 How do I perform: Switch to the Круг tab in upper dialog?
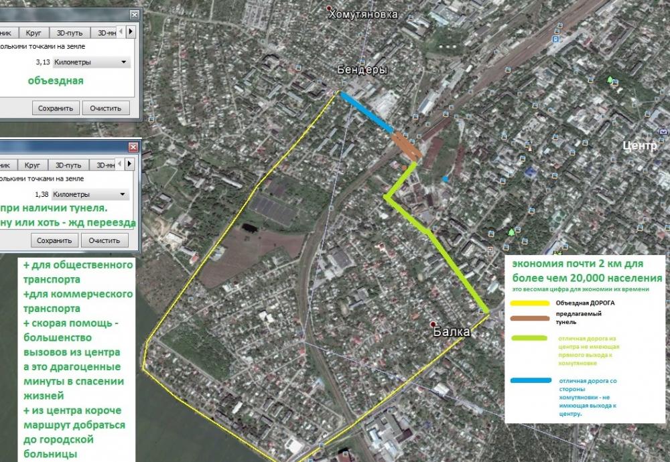click(x=32, y=32)
